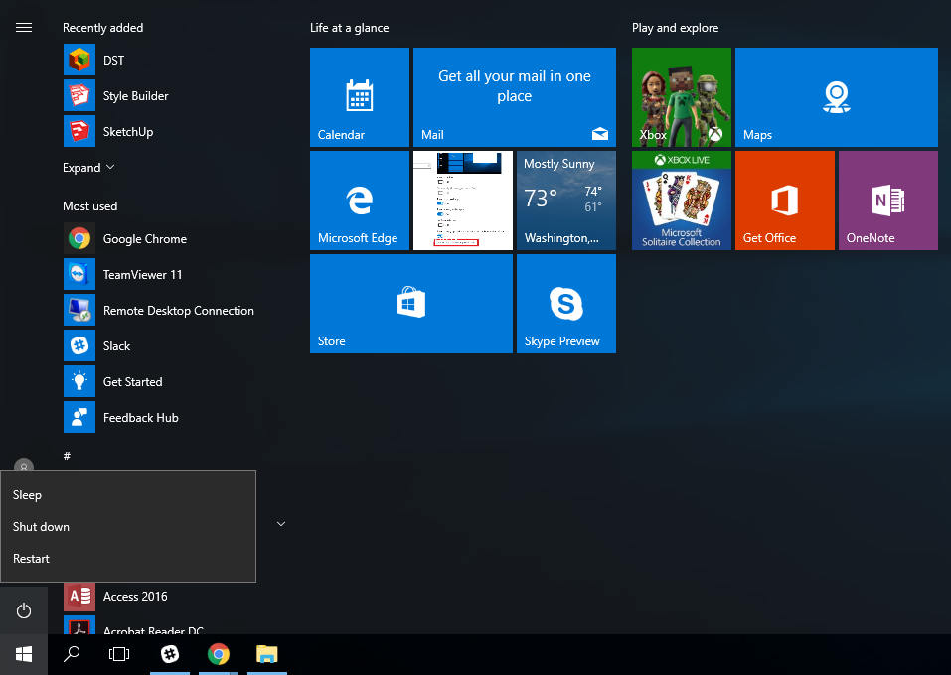
Task: Open the Skype Preview tile
Action: [566, 304]
